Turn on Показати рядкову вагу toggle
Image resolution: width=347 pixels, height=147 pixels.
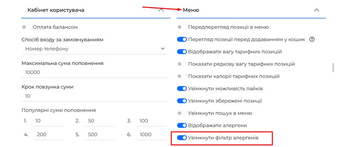[182, 64]
